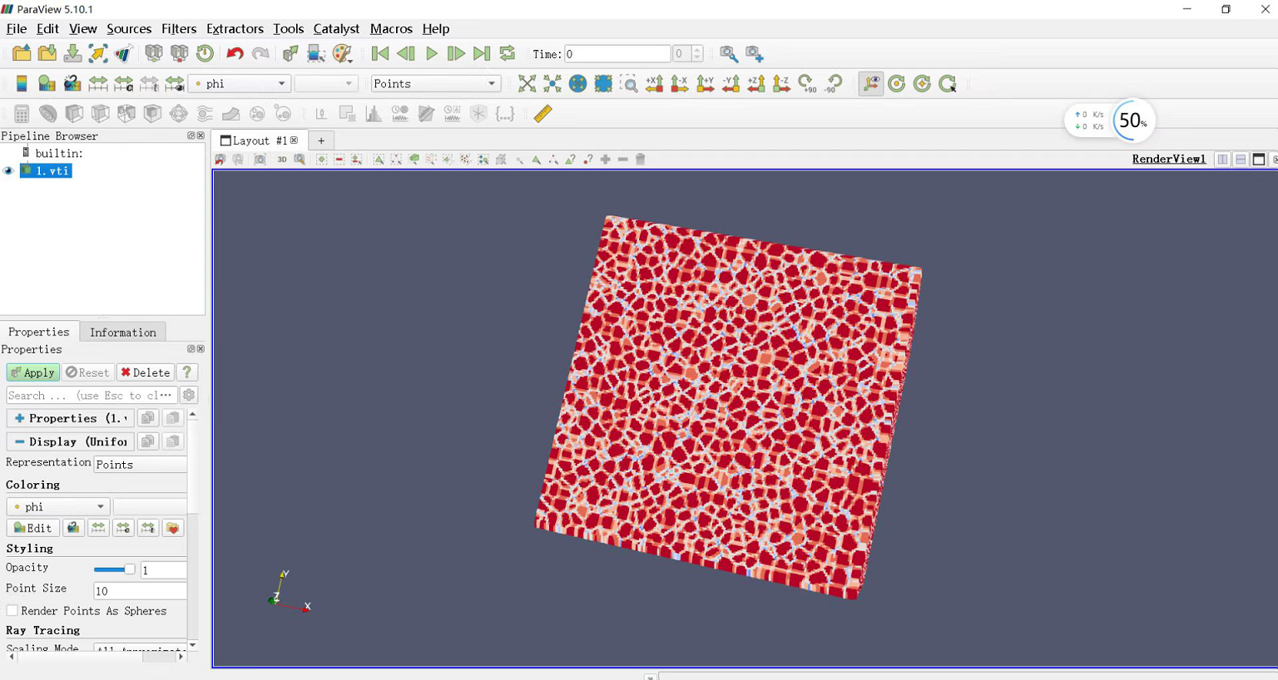1278x680 pixels.
Task: Switch to the Information tab
Action: pos(122,333)
